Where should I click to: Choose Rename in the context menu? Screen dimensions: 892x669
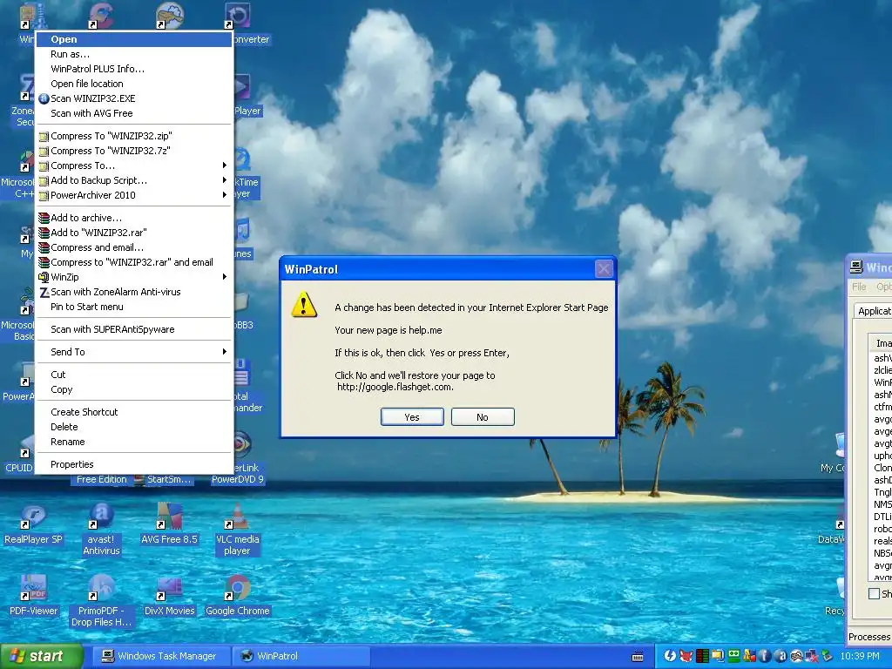[133, 442]
